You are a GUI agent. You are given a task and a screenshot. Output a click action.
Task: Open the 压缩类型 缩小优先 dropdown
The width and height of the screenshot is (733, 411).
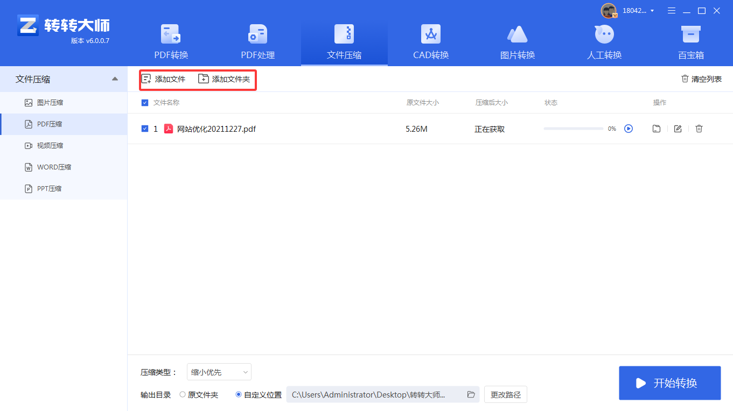point(219,372)
